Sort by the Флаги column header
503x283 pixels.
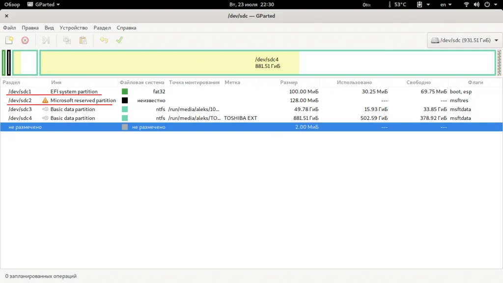[x=475, y=83]
